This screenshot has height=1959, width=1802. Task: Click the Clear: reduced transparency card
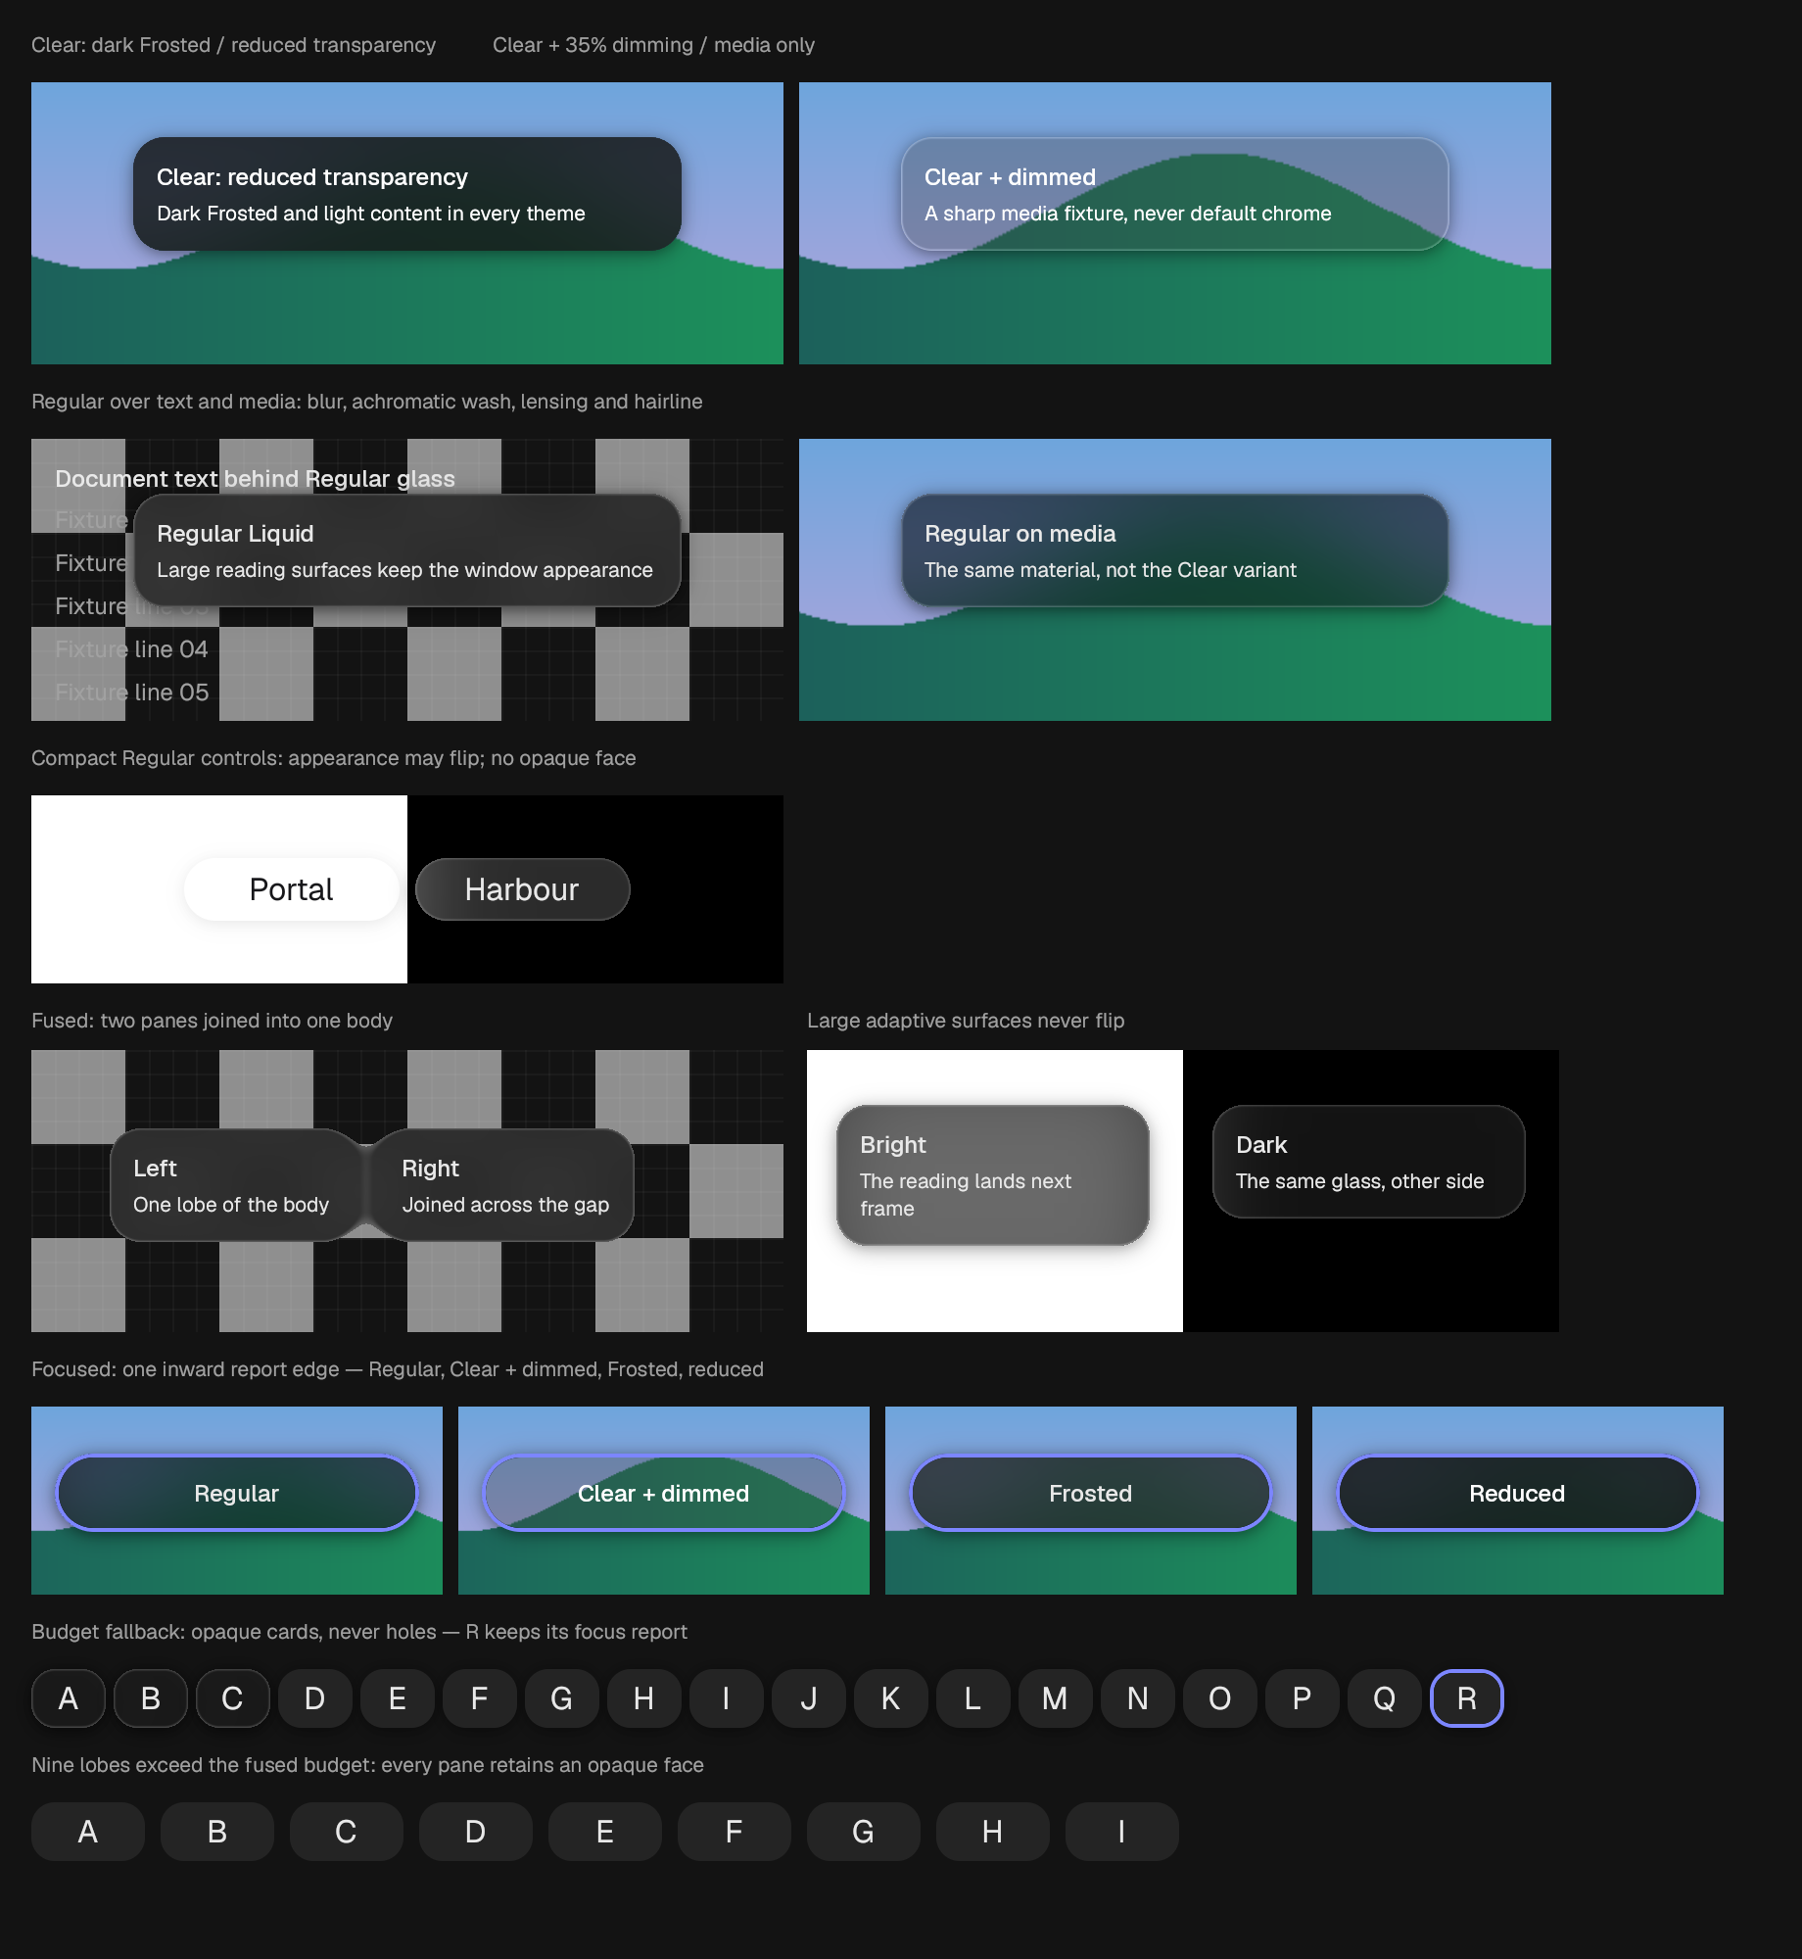407,194
